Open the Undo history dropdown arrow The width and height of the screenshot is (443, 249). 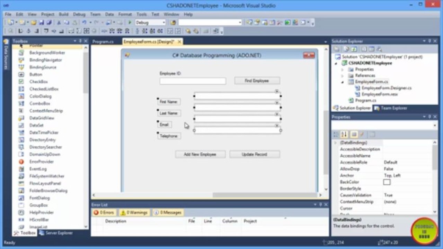(90, 22)
